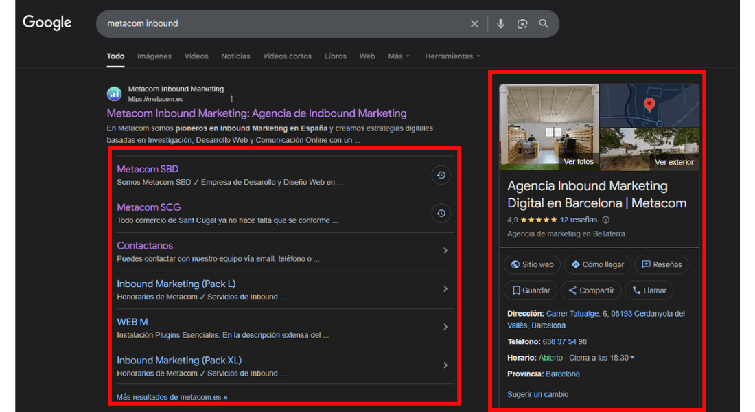Open the main Metacom Inbound Marketing result title

pyautogui.click(x=257, y=113)
